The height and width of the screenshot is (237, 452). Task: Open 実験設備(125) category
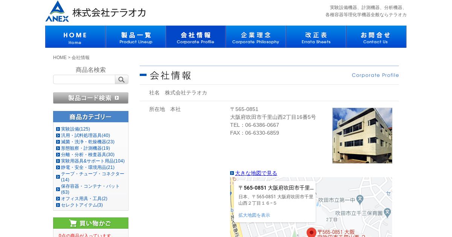(x=75, y=129)
